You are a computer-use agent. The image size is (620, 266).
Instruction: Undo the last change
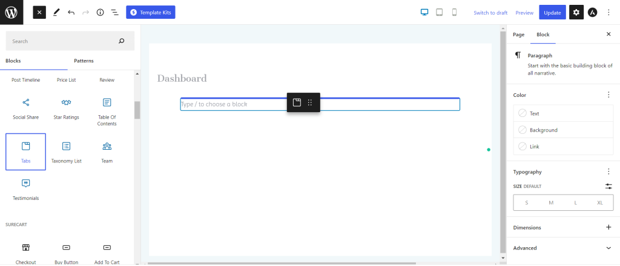[71, 12]
